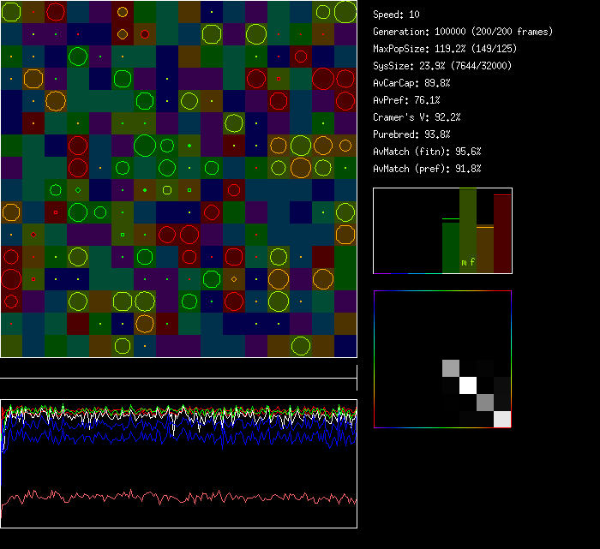Select the bottom-right corner cell of the matrix plot
This screenshot has width=600, height=549.
[502, 419]
